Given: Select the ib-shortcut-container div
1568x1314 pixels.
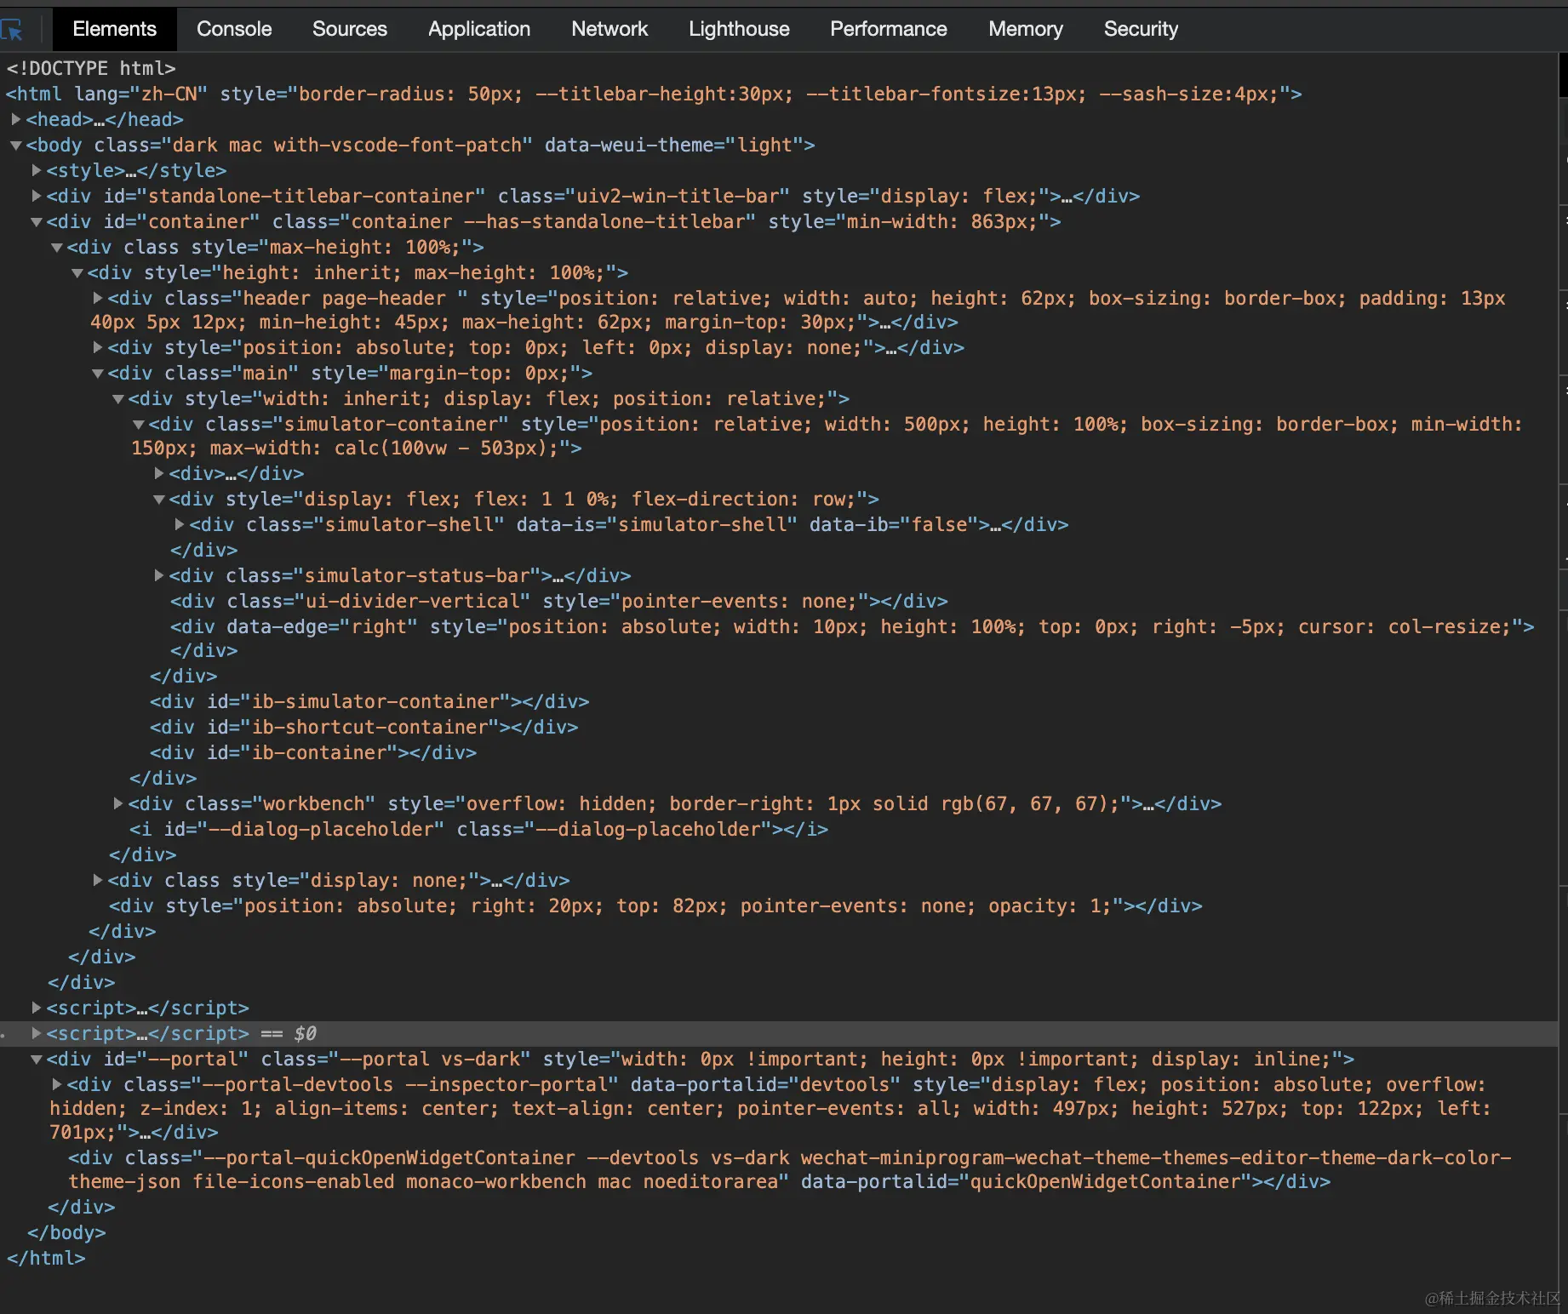Looking at the screenshot, I should [363, 727].
